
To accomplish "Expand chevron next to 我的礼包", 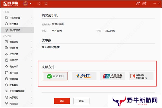I will click(31, 48).
